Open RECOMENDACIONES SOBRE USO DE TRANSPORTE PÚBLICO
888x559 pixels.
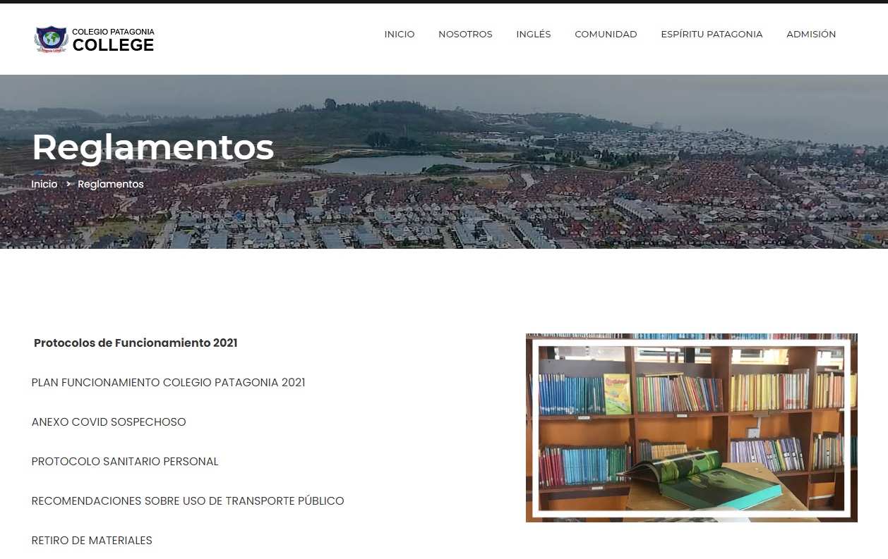pyautogui.click(x=188, y=501)
